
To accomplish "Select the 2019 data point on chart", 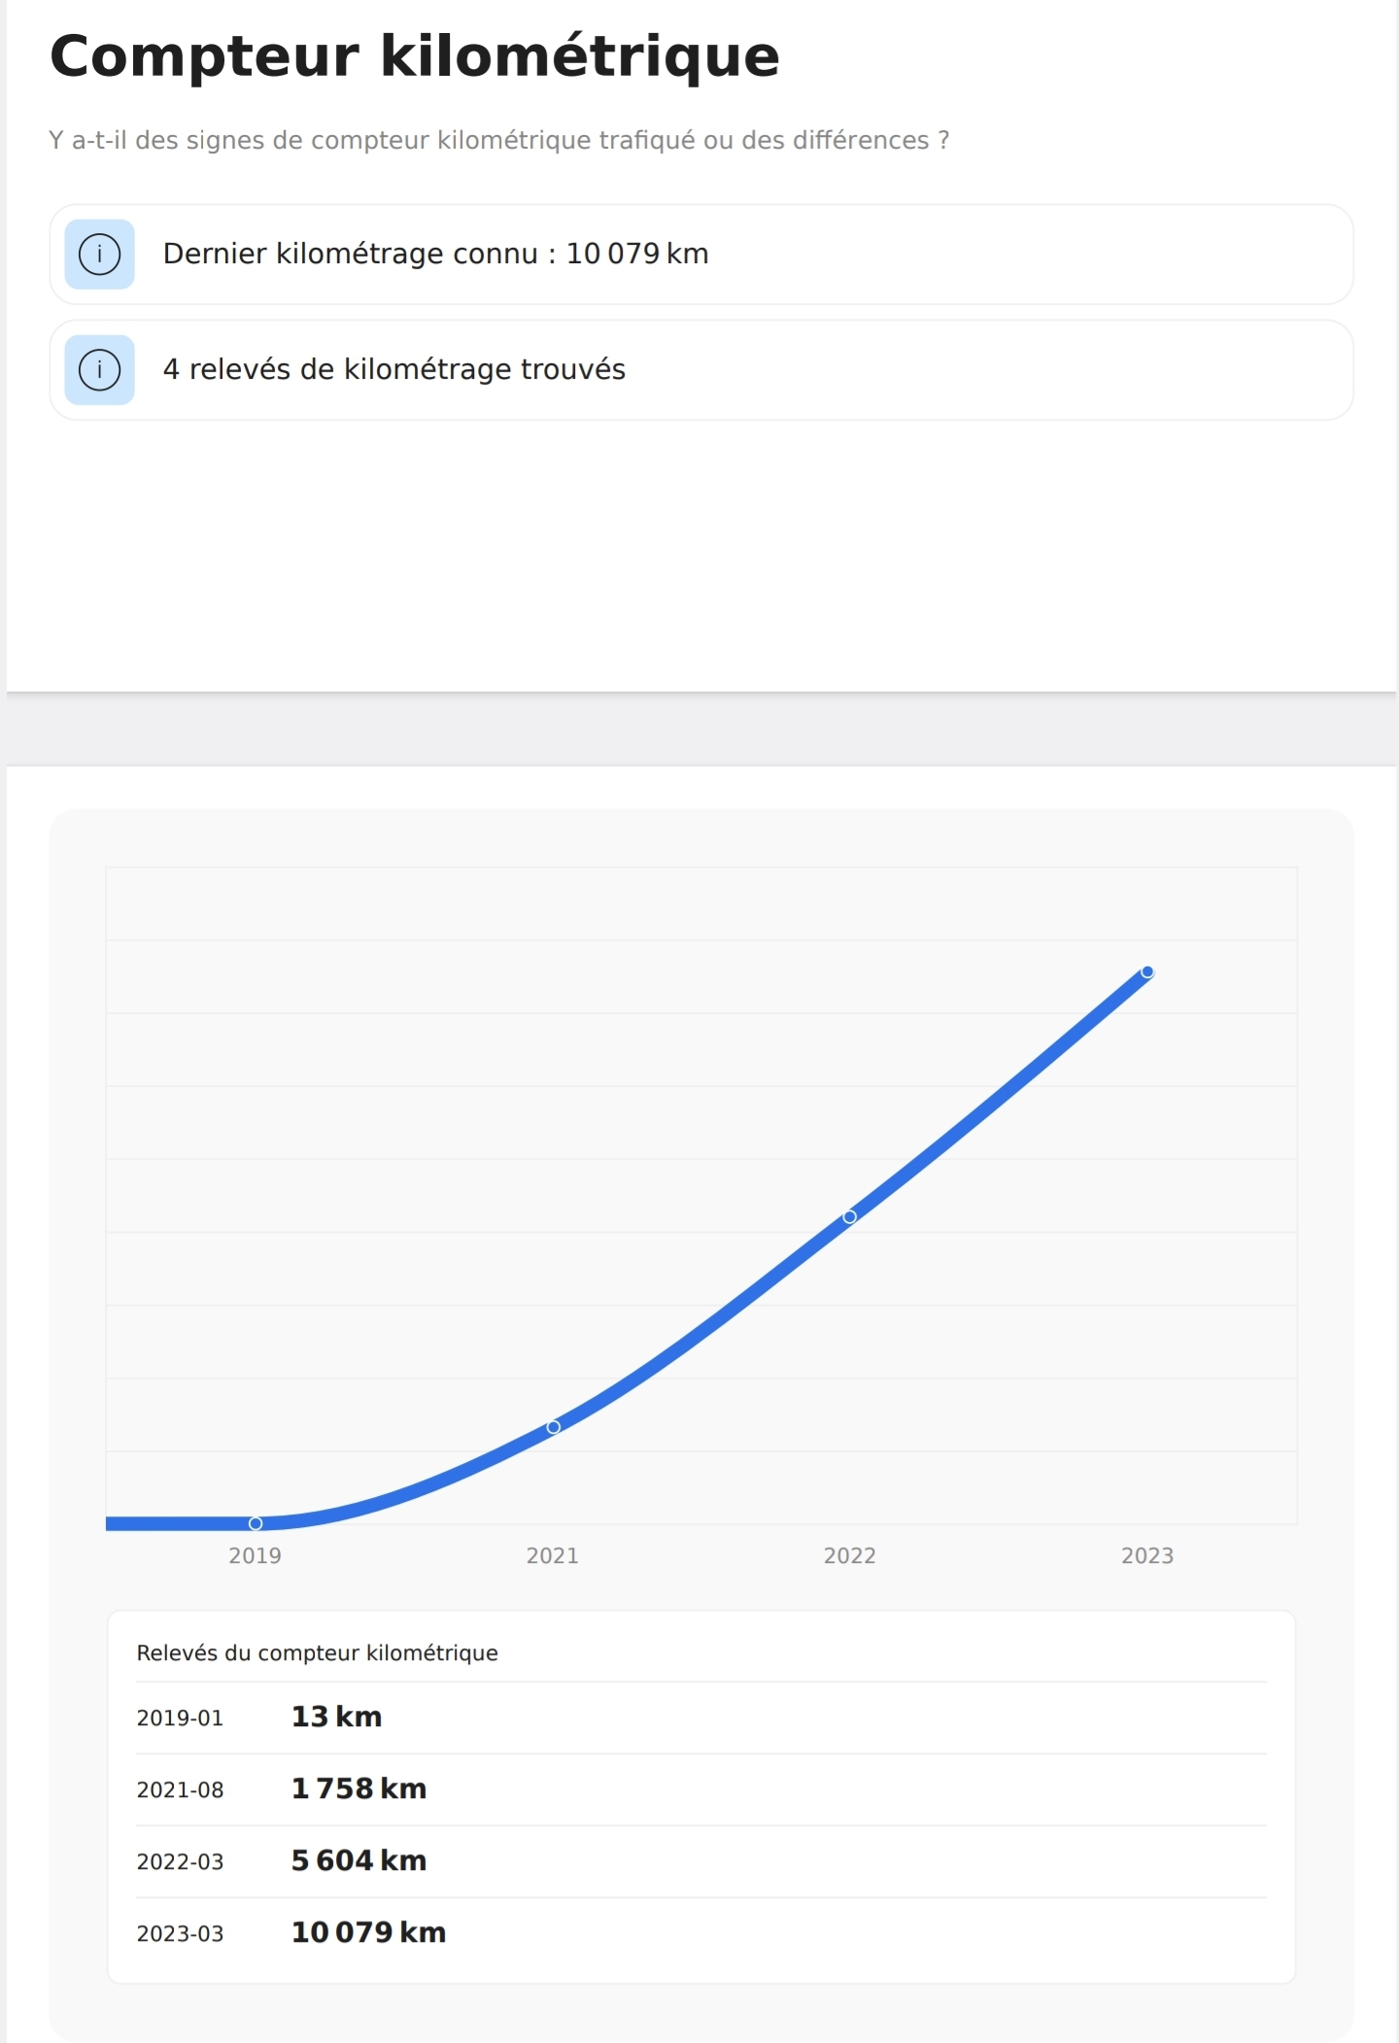I will coord(256,1523).
